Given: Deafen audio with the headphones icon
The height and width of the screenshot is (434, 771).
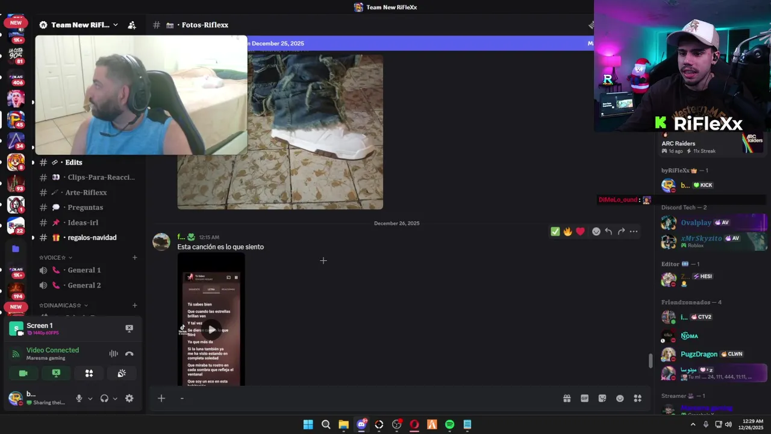Looking at the screenshot, I should click(104, 398).
